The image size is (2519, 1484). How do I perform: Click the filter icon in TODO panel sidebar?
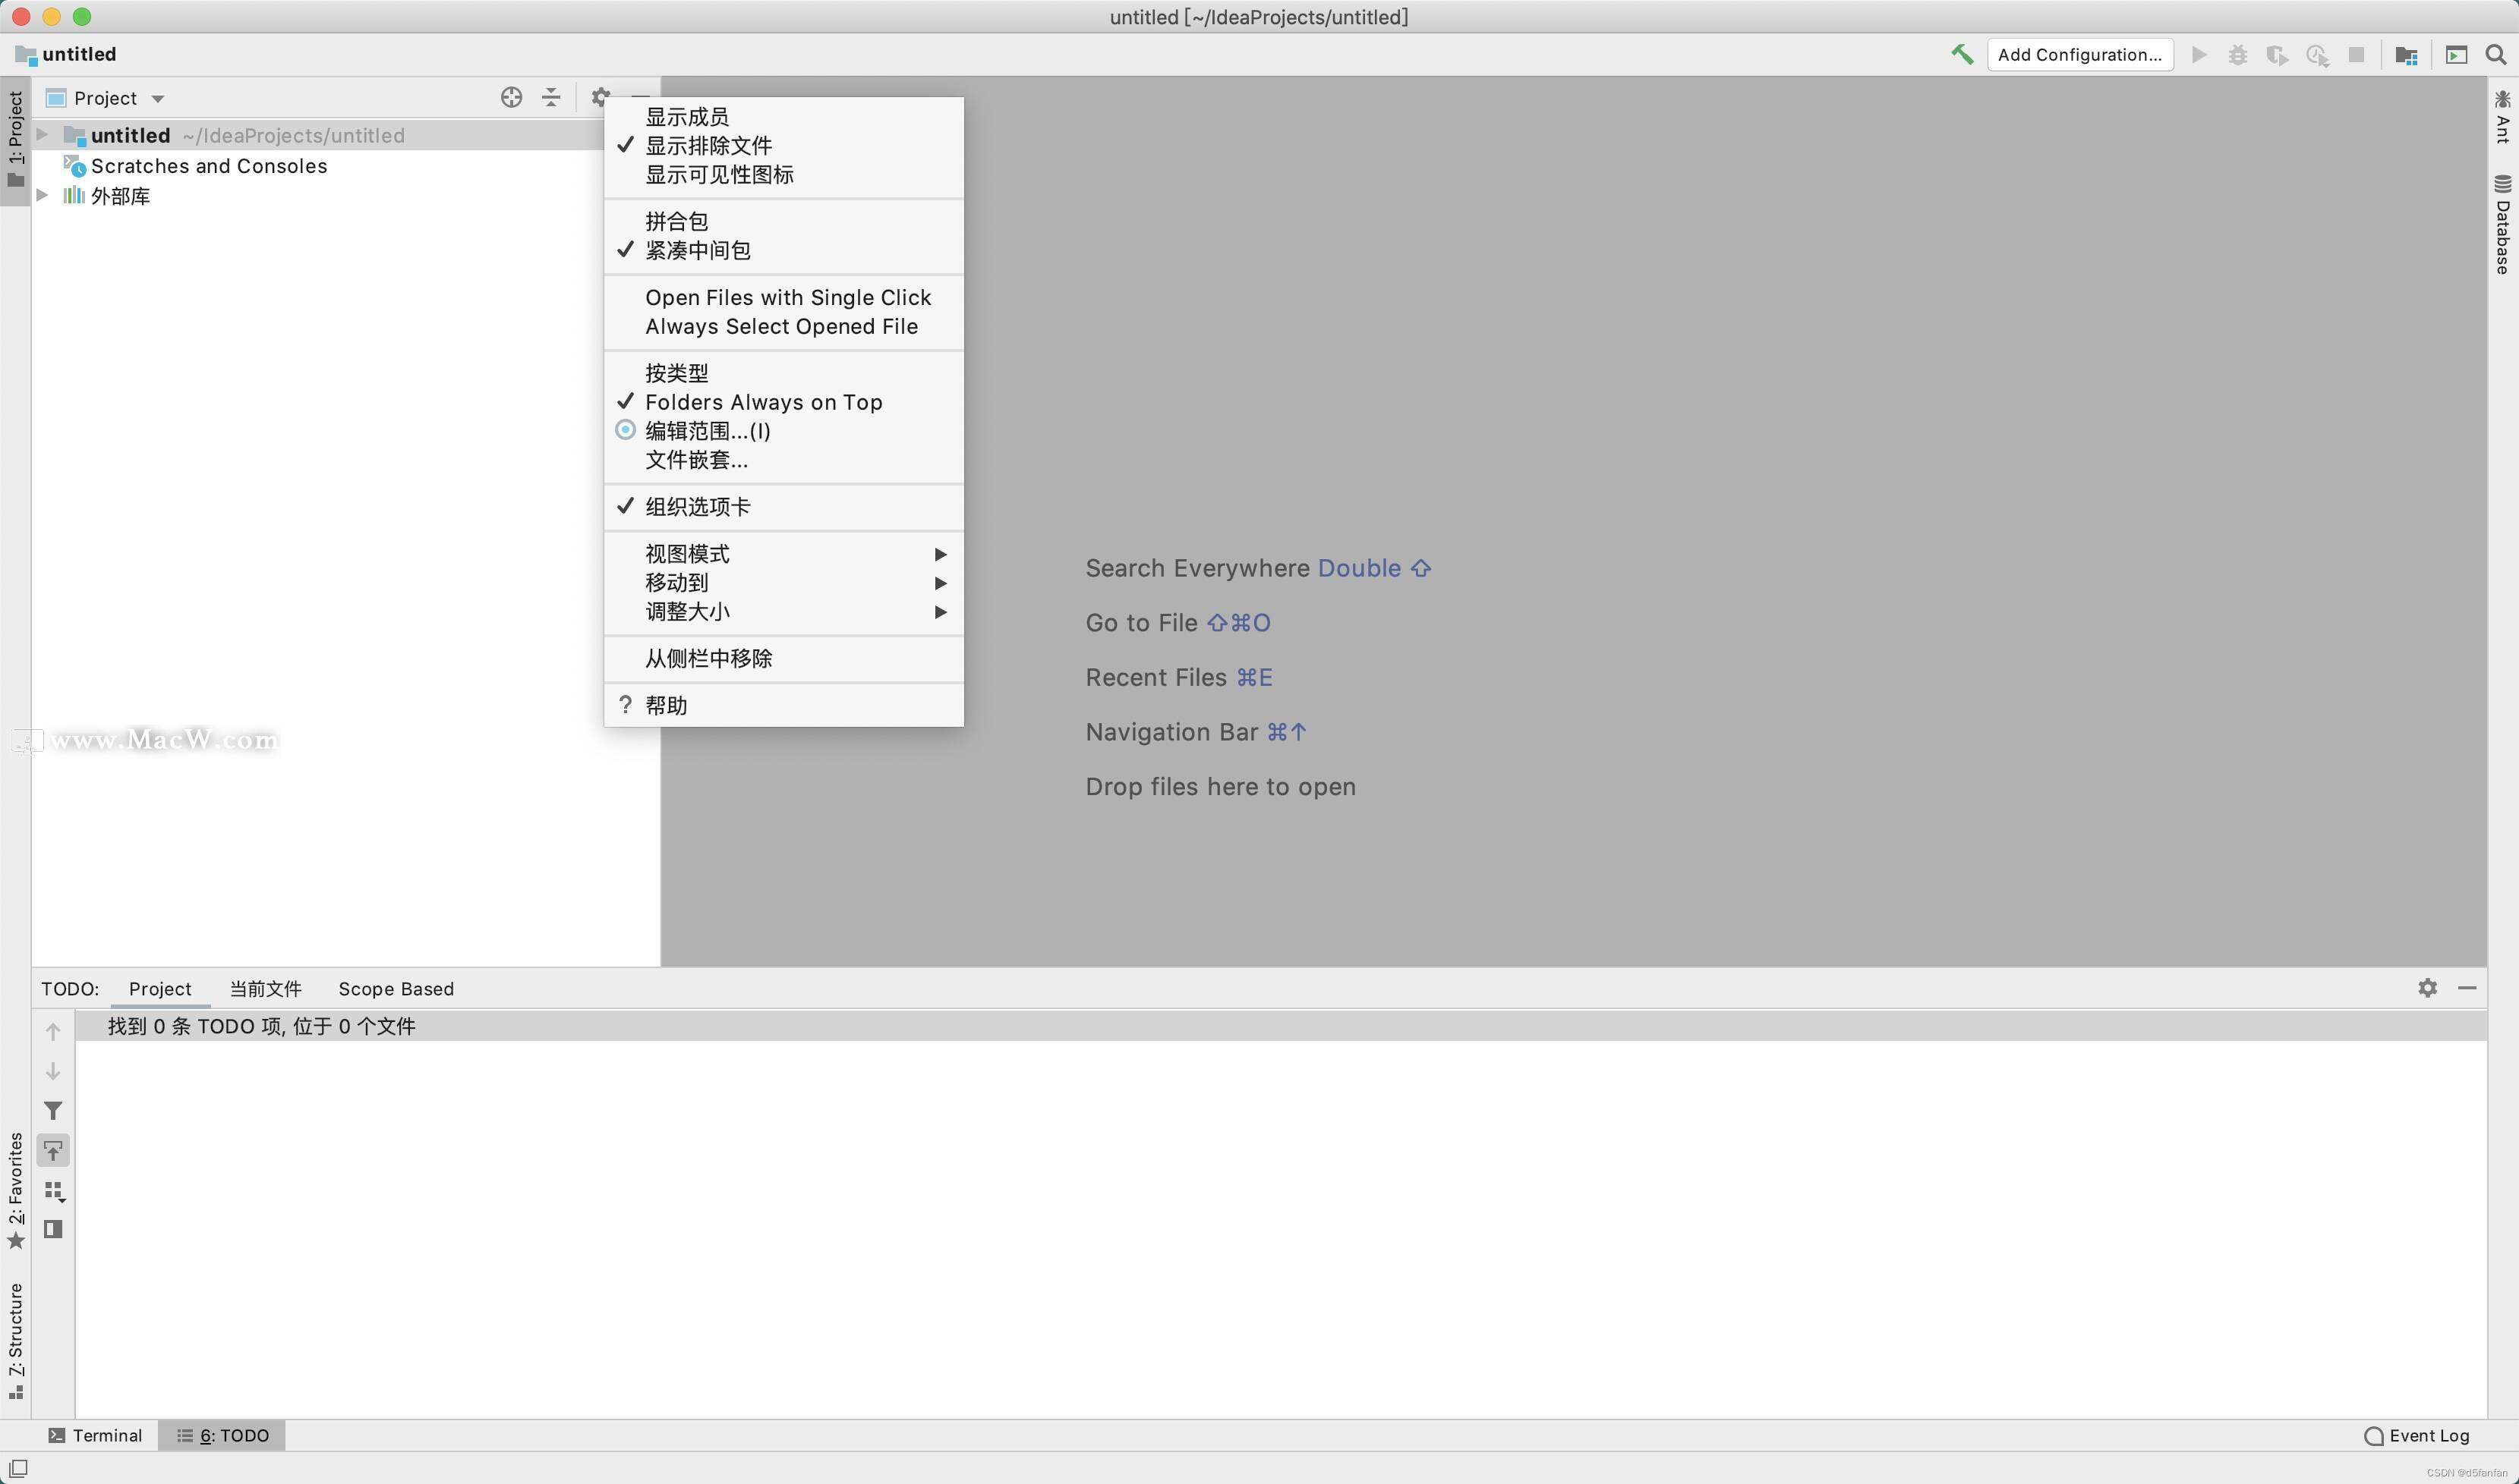[x=53, y=1110]
